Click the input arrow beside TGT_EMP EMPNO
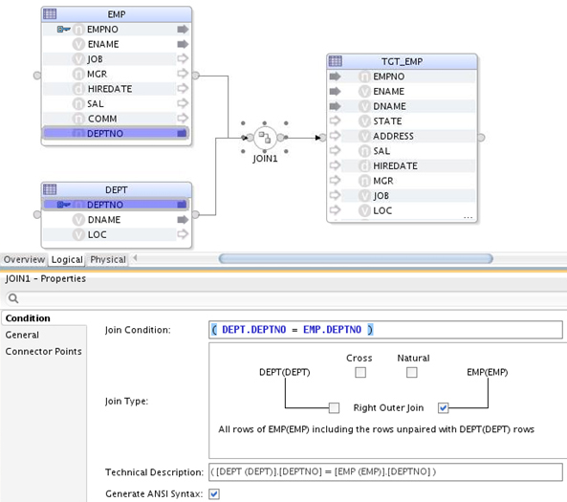This screenshot has height=502, width=567. pos(336,76)
